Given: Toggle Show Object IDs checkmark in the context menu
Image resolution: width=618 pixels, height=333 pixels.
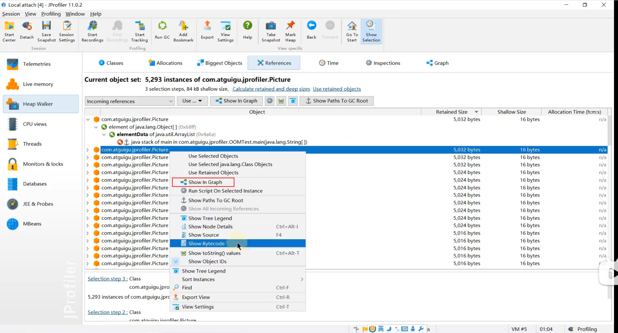Looking at the screenshot, I should point(176,261).
